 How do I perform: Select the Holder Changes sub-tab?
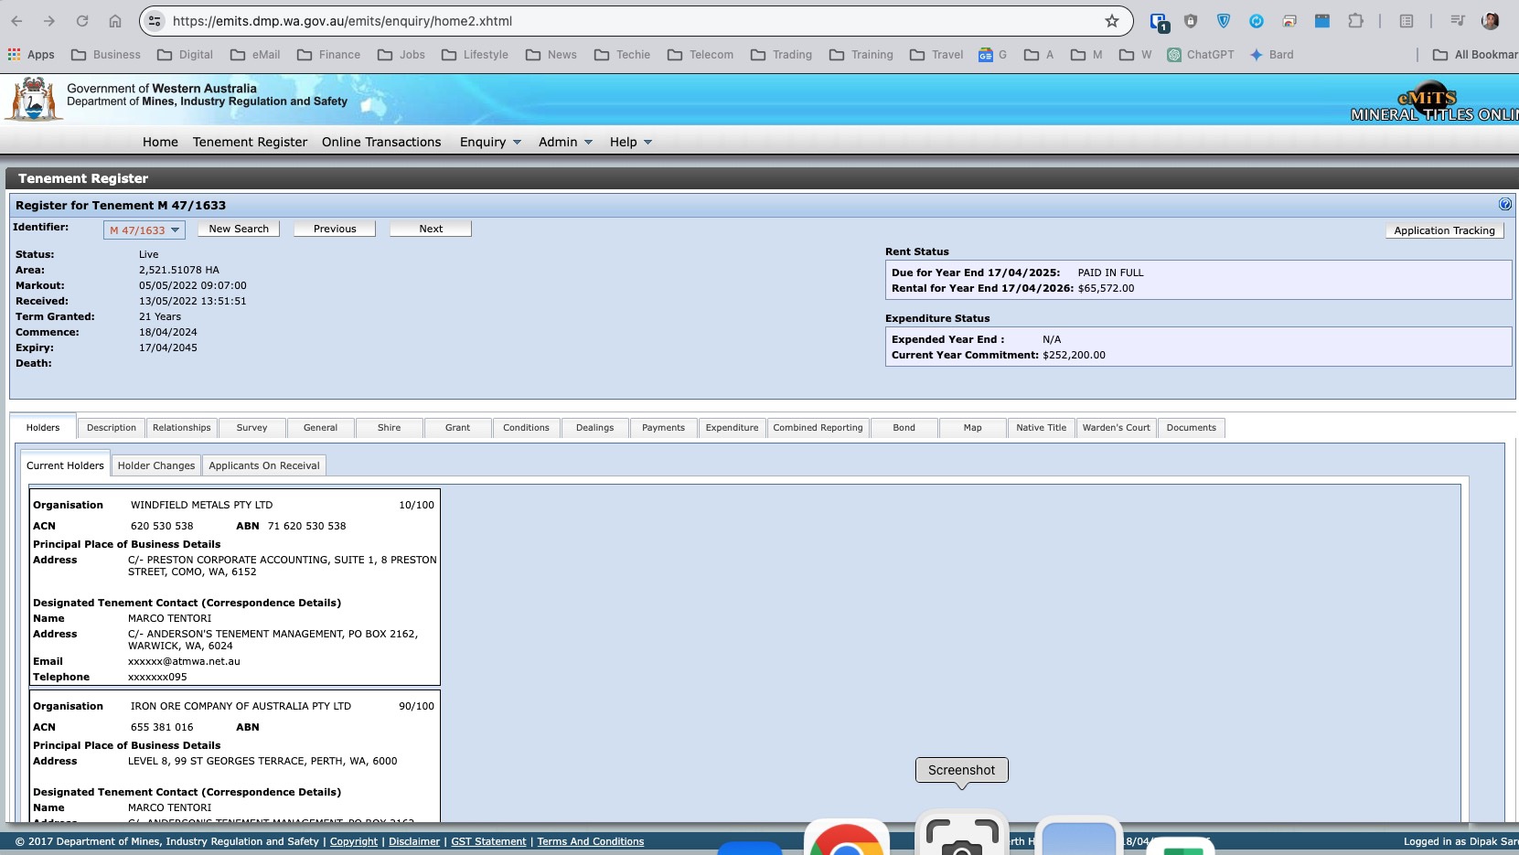click(x=156, y=465)
